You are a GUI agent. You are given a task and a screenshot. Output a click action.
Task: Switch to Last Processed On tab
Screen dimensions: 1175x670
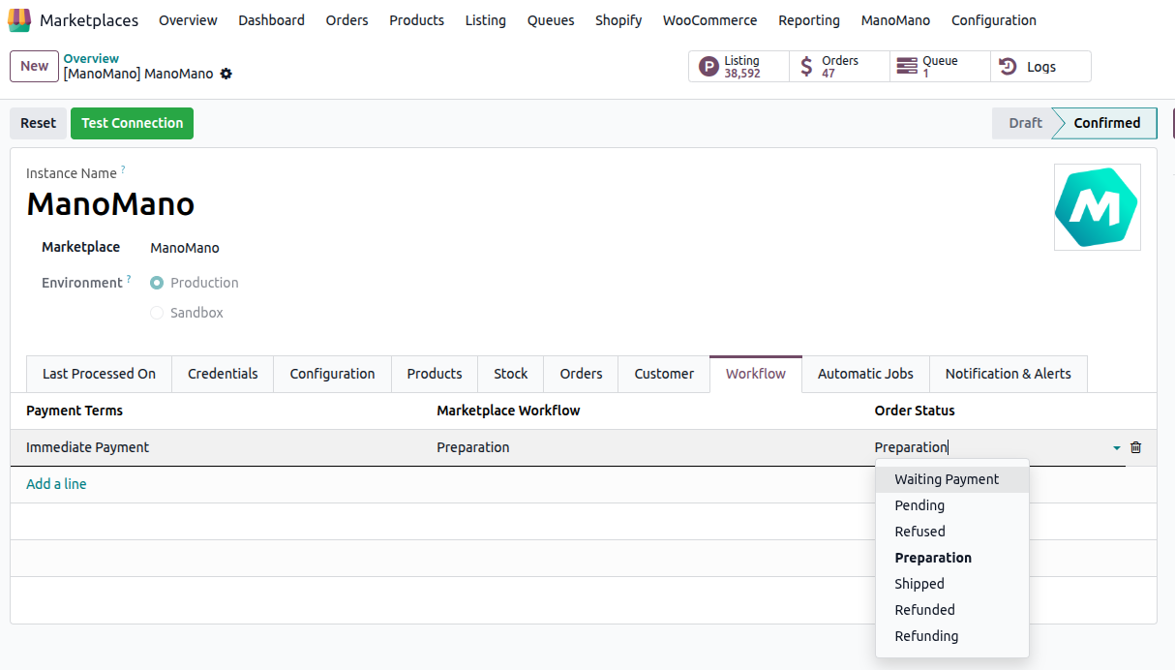click(99, 374)
